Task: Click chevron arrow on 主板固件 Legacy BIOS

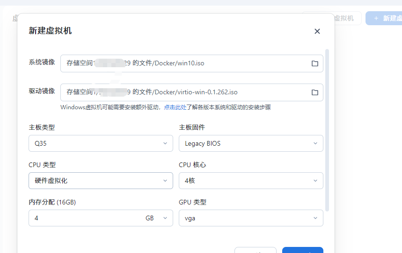Action: click(x=315, y=143)
